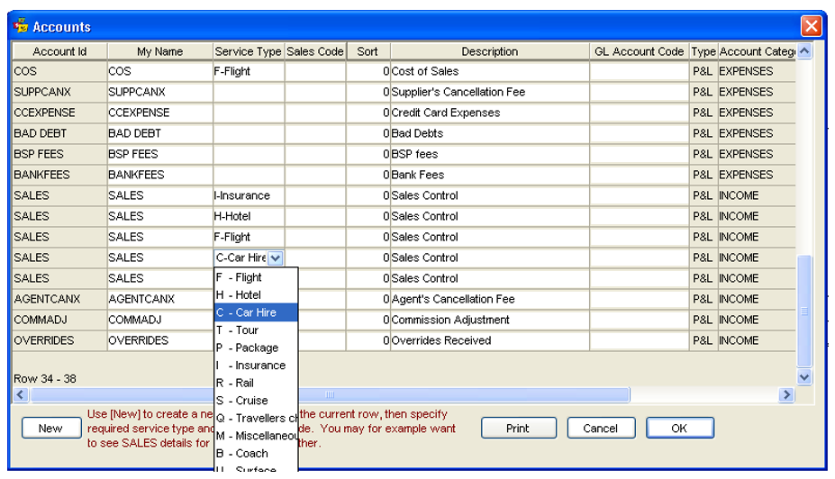835x479 pixels.
Task: Click the Overrides Received description cell
Action: 490,340
